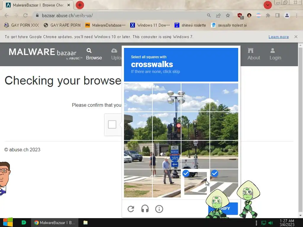303x227 pixels.
Task: Click the MalwareBazaar browser tab
Action: point(38,5)
